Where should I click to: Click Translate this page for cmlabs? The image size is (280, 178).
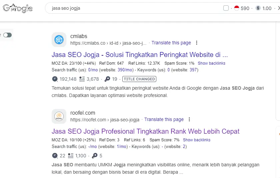coord(171,43)
